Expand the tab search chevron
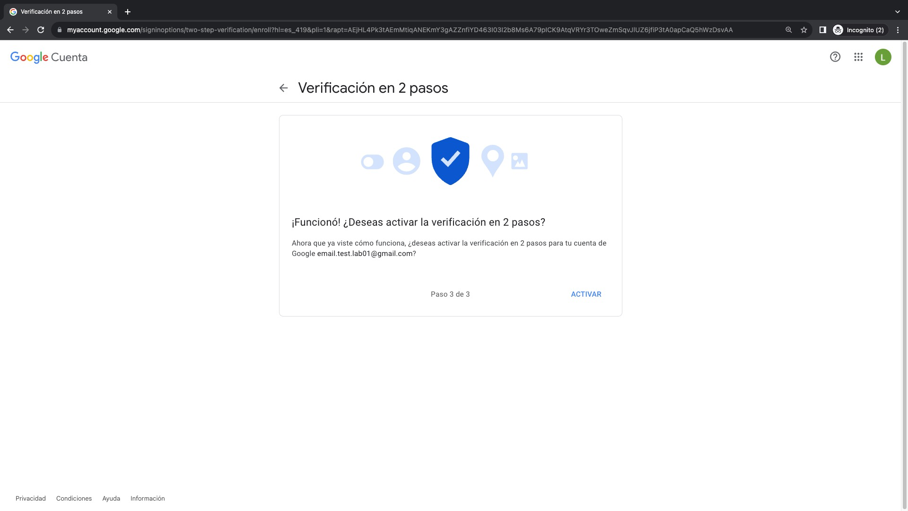 [x=897, y=12]
